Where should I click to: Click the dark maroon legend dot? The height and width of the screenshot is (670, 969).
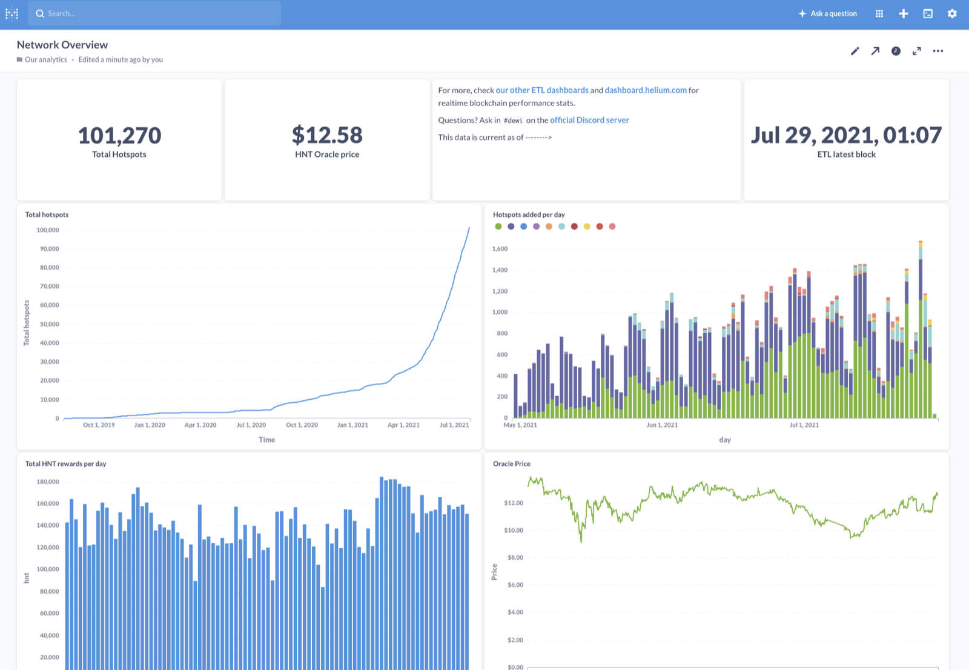tap(575, 227)
